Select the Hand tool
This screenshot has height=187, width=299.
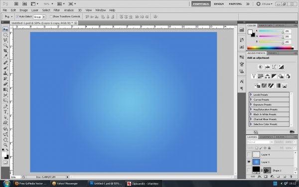5,140
